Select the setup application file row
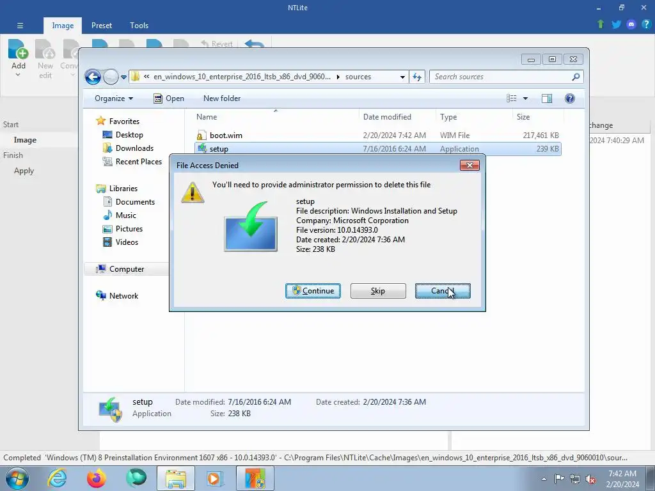 pos(378,148)
